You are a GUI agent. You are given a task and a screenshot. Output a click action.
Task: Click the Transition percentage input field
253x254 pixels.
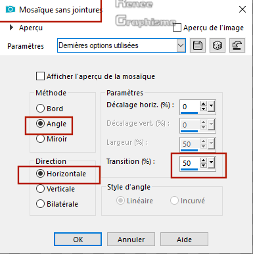click(x=190, y=163)
